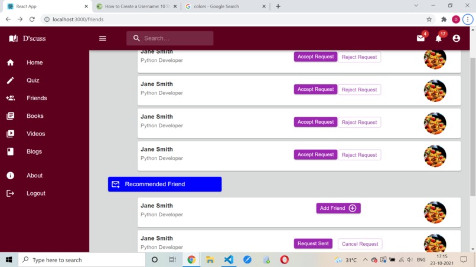Click the magnifier icon in search bar
Screen dimensions: 476x267
pos(136,38)
